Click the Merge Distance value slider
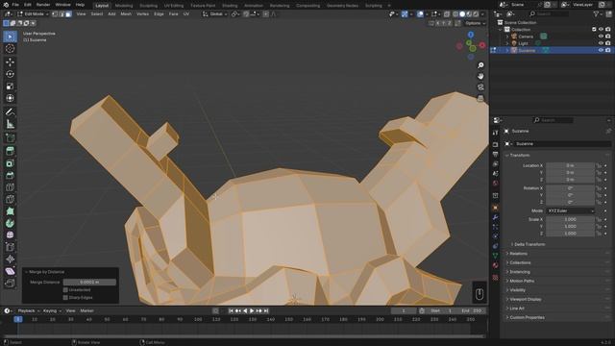This screenshot has width=615, height=346. click(x=89, y=282)
